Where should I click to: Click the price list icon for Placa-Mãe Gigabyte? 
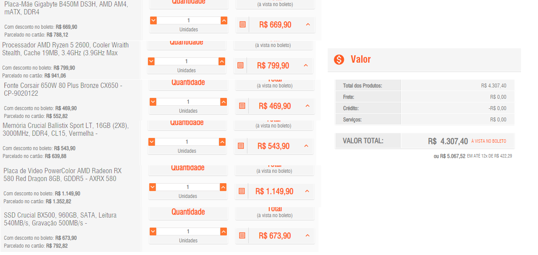click(x=243, y=25)
